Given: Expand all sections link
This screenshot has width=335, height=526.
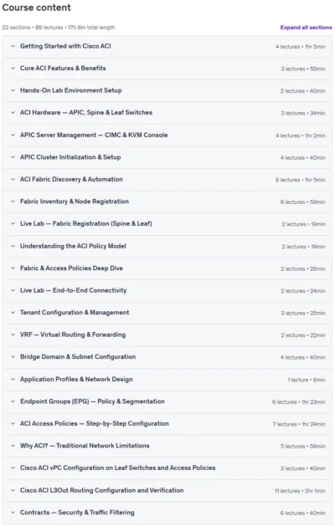Looking at the screenshot, I should [x=306, y=28].
